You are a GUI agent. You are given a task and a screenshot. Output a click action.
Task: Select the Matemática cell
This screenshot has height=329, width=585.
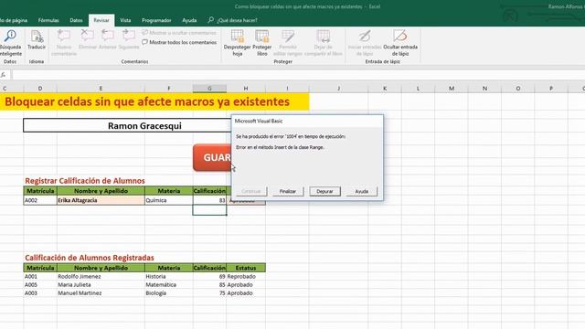coord(168,284)
